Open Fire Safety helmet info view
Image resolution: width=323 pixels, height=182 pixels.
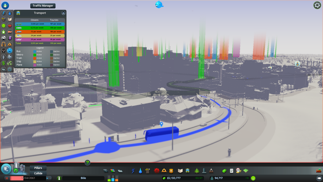pyautogui.click(x=10, y=44)
